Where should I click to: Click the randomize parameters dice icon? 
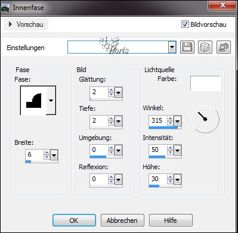click(205, 47)
